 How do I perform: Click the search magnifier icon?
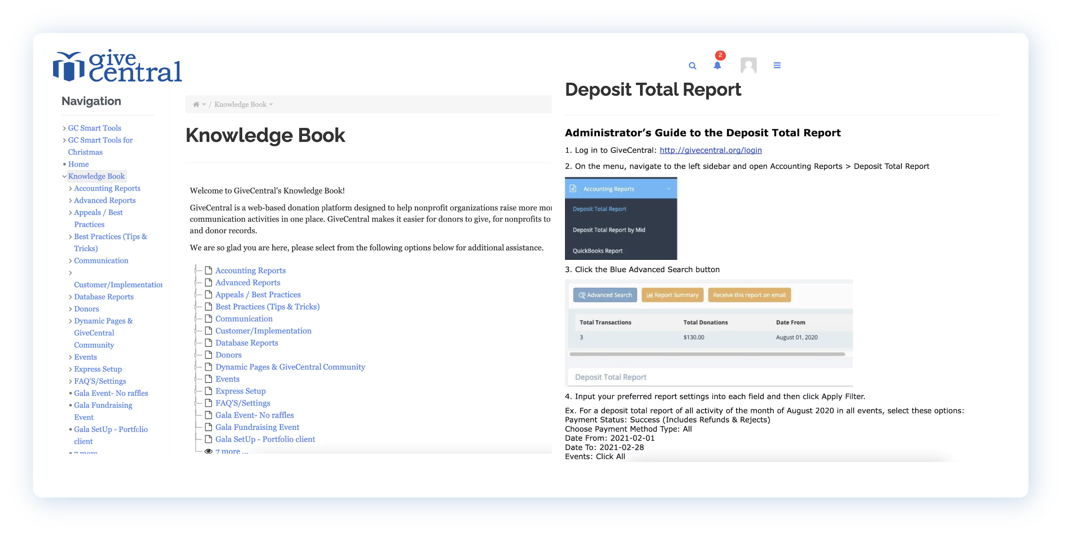coord(692,66)
